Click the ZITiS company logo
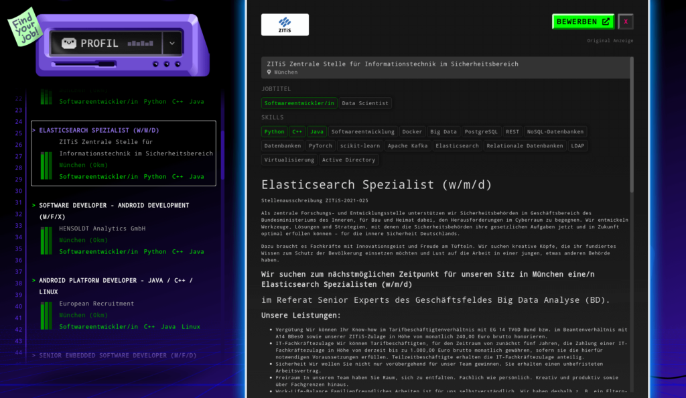The width and height of the screenshot is (686, 398). 285,25
